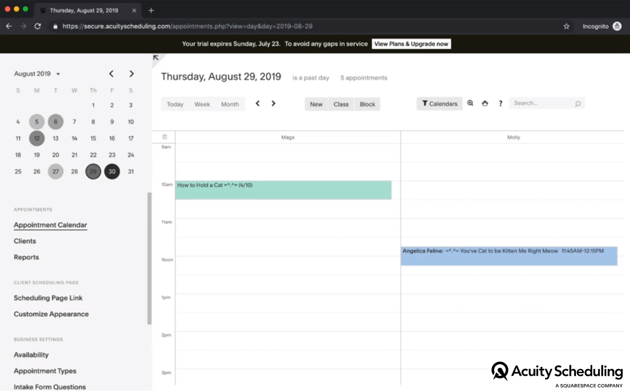Open How to Hold a Cat class block
Viewport: 630px width, 391px height.
(x=283, y=190)
